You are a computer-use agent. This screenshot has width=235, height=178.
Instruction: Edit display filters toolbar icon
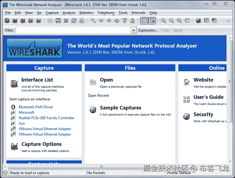coord(206,21)
